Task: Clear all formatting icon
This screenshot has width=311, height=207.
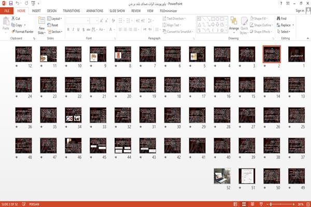Action: (113, 20)
